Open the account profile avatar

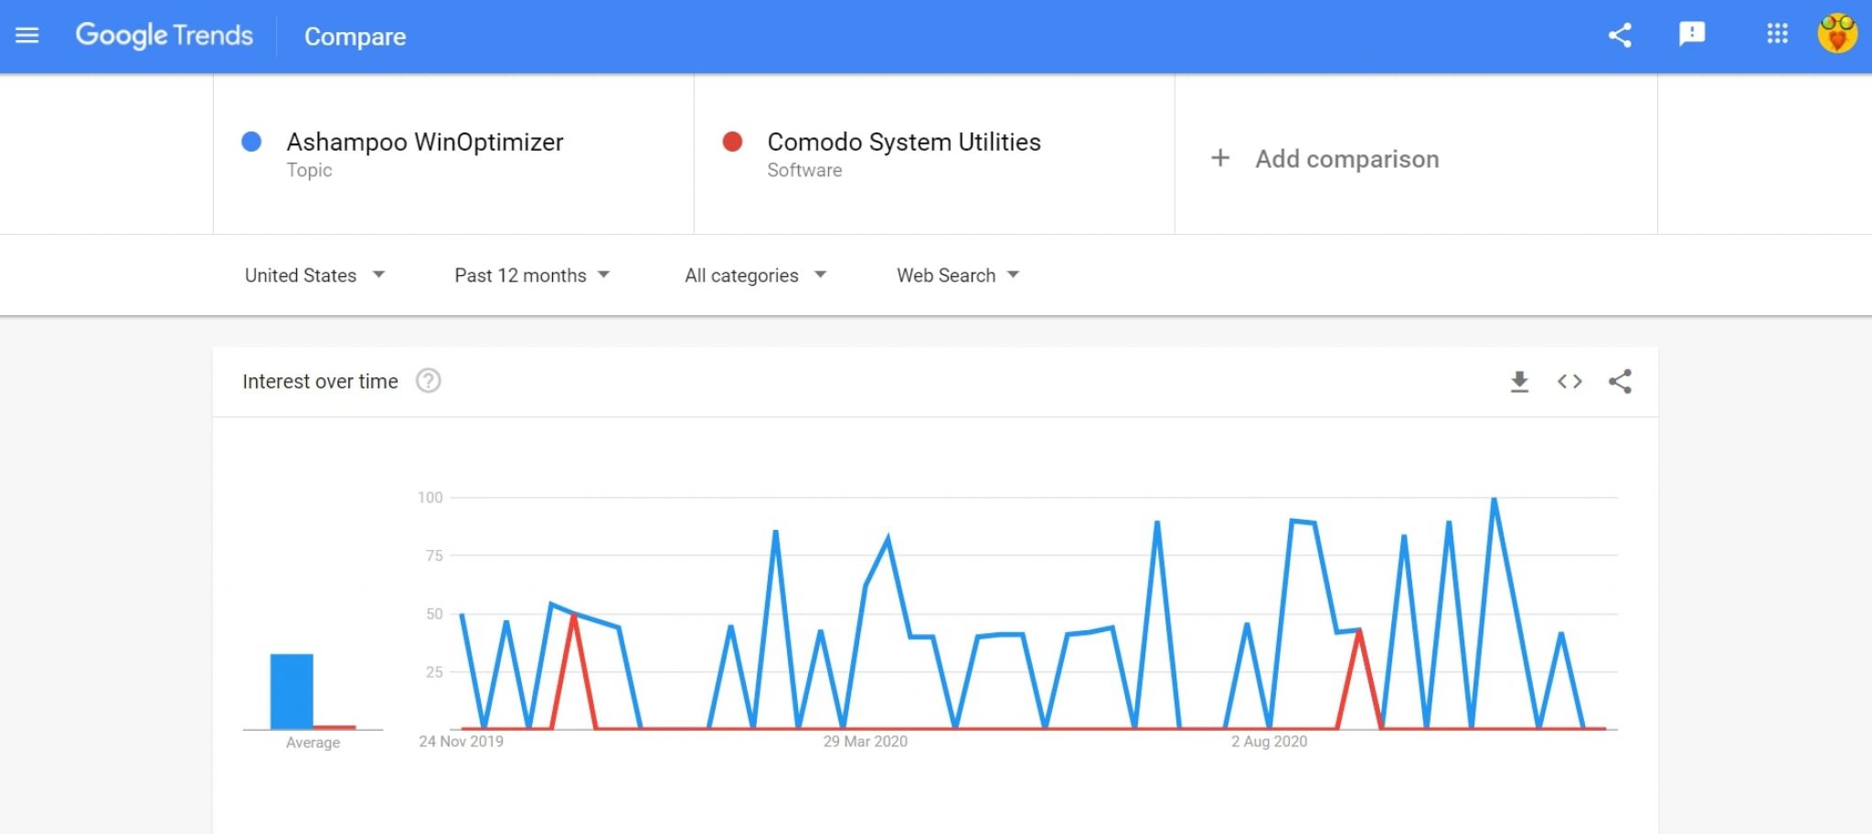[1837, 35]
